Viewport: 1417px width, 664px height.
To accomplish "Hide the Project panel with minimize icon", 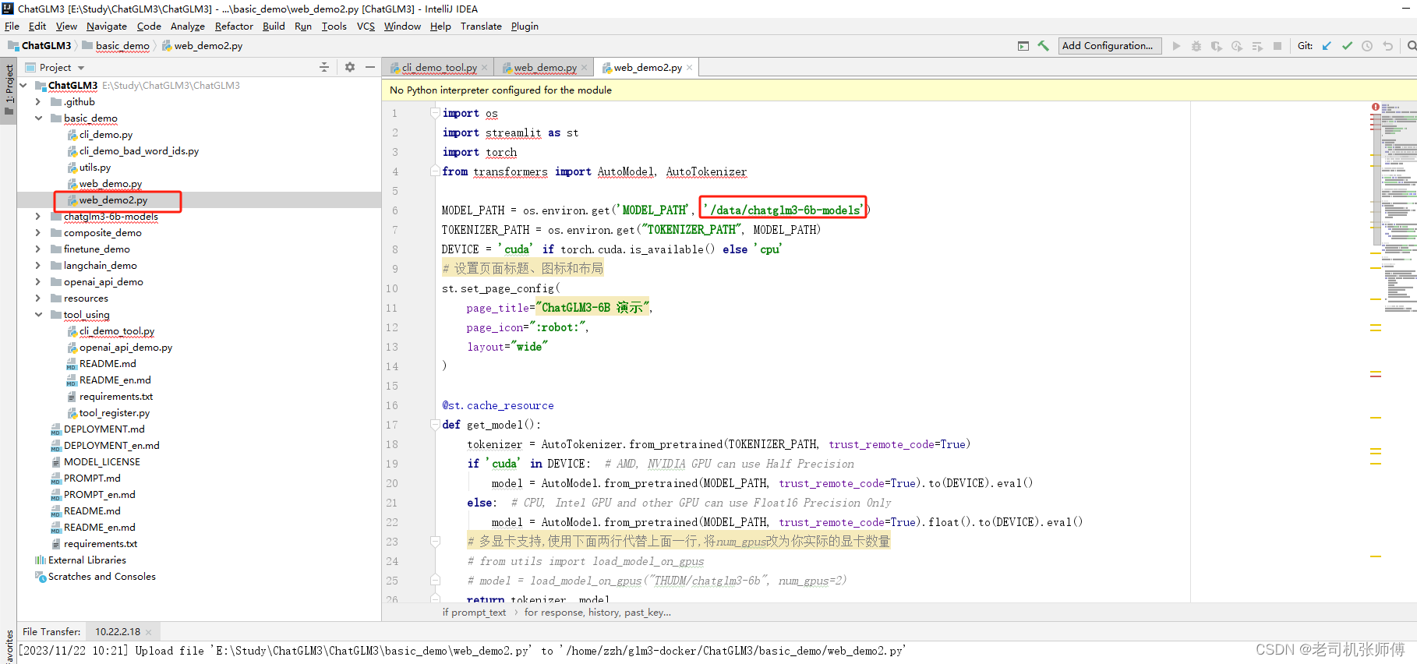I will click(370, 67).
